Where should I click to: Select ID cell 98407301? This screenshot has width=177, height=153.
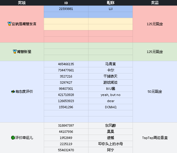click(x=66, y=89)
